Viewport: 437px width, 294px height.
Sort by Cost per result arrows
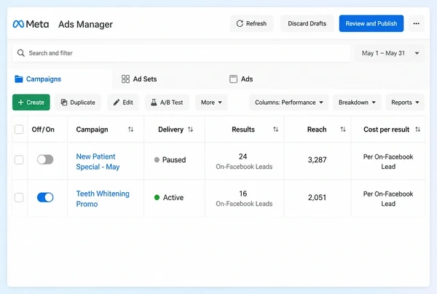tap(418, 130)
